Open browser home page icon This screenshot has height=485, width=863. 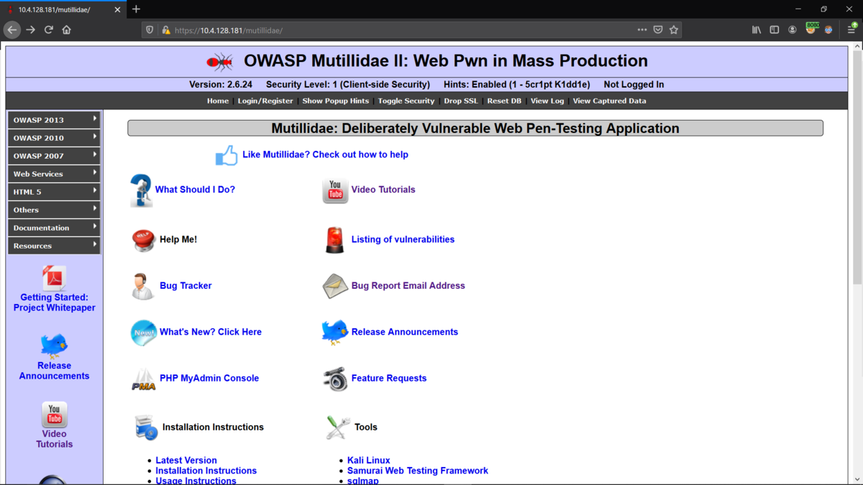(x=67, y=30)
